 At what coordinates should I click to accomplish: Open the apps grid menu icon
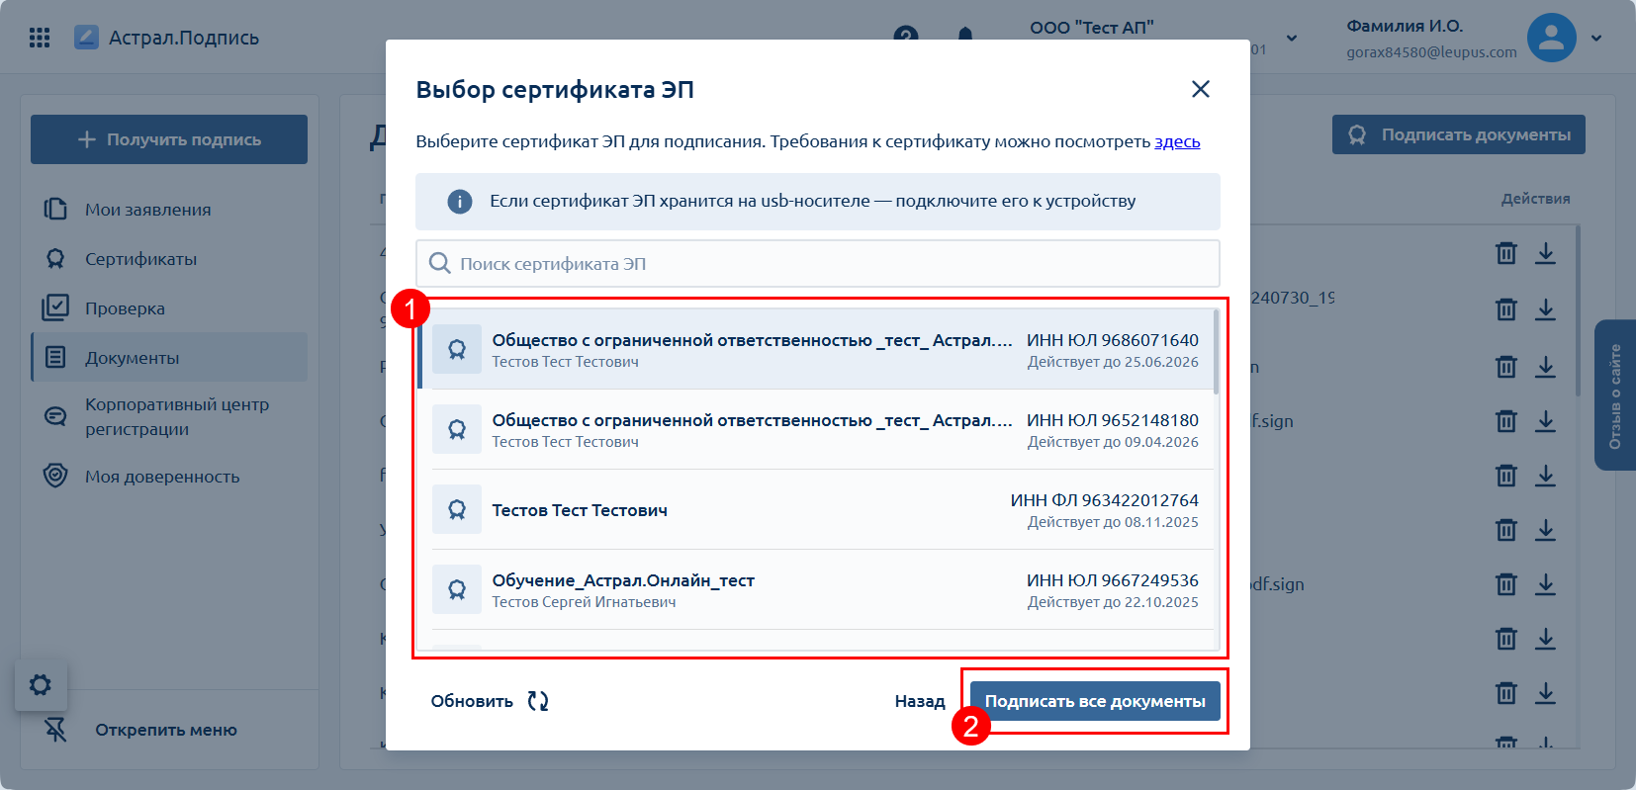pyautogui.click(x=40, y=38)
